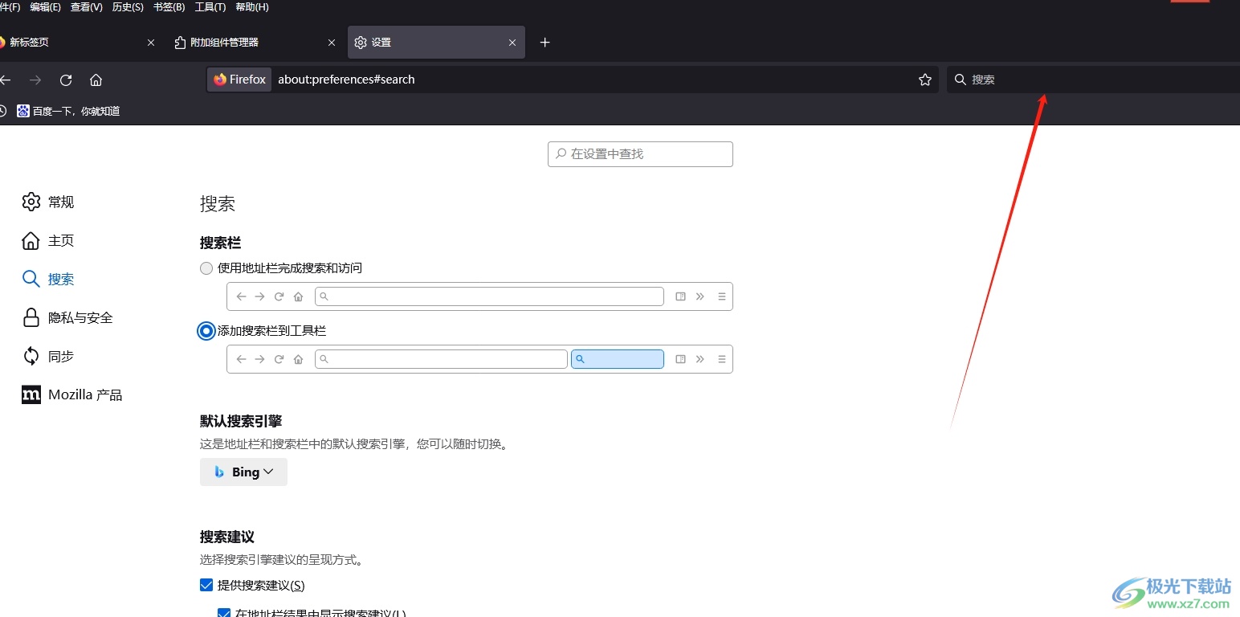Select 添加搜索栏到工具栏 radio option
Screen dimensions: 1240x617
pyautogui.click(x=206, y=331)
